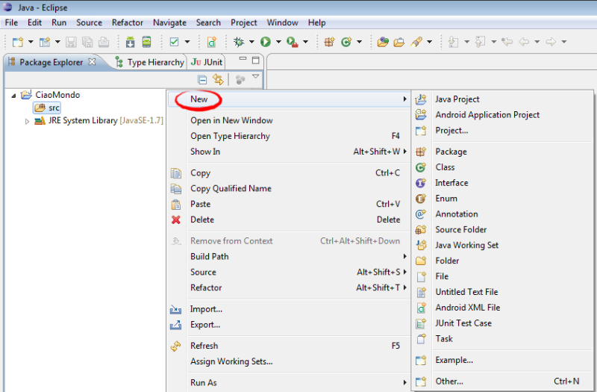Click the red Delete icon in context menu
Viewport: 597px width, 392px height.
pyautogui.click(x=176, y=220)
